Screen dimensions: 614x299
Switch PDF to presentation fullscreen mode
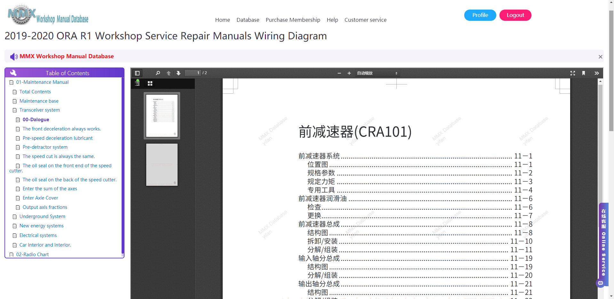573,73
